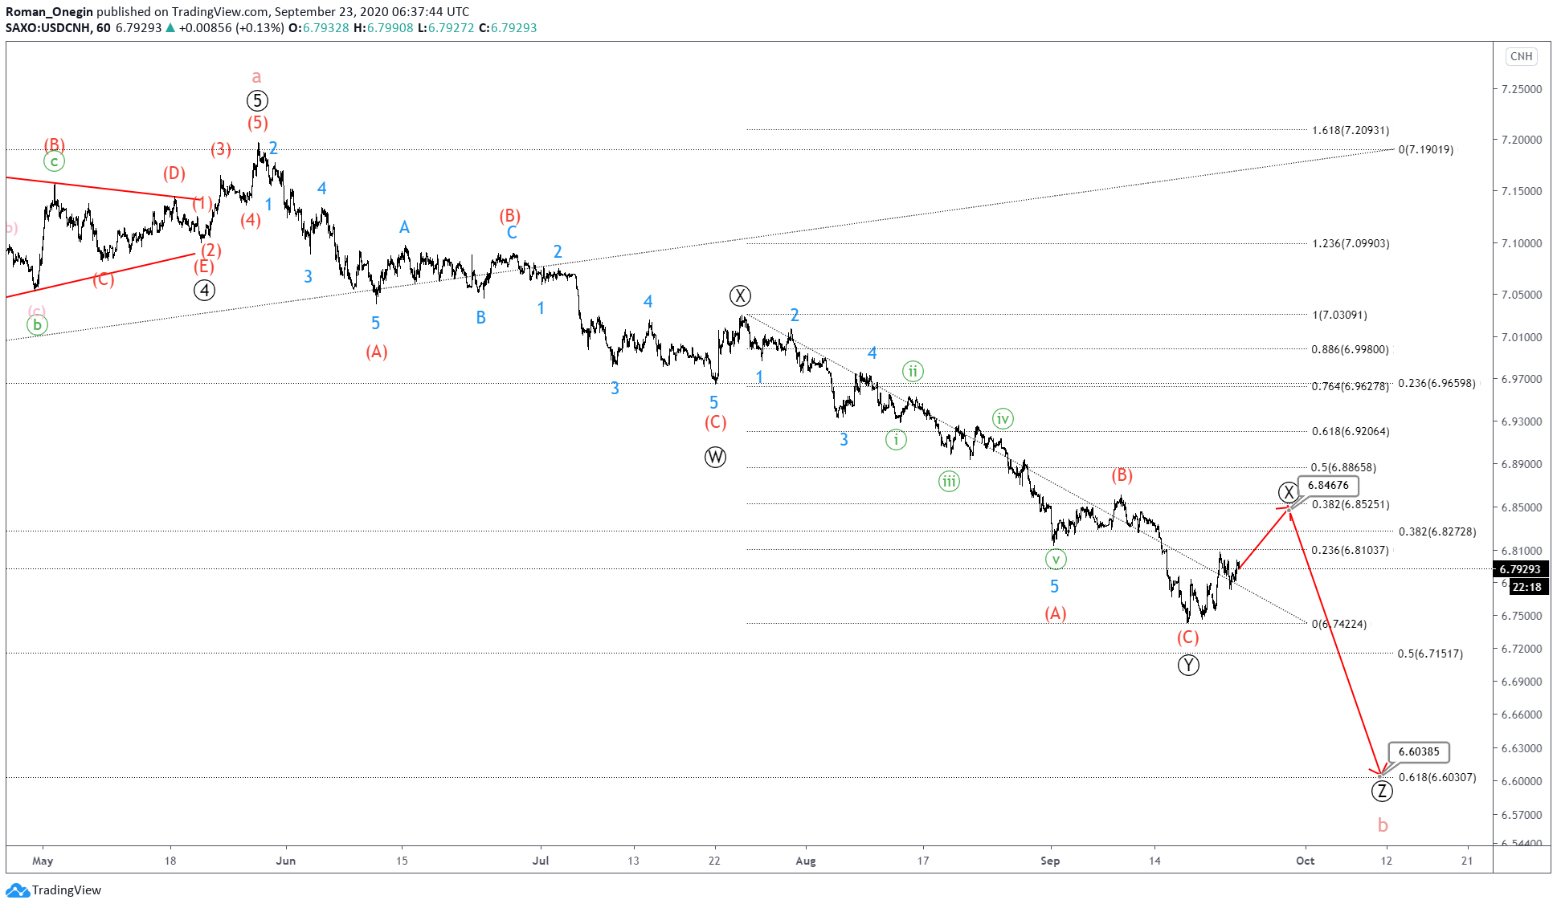
Task: Select the green circled iii label
Action: point(949,481)
